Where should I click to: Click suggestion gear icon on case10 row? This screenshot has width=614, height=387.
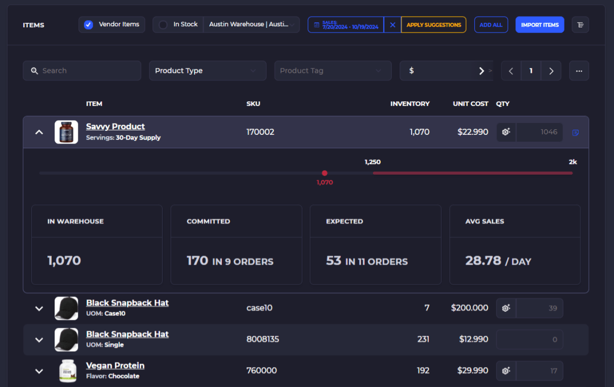tap(507, 308)
